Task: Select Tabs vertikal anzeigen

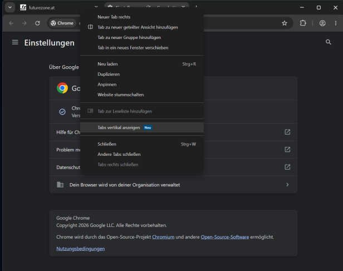Action: click(x=142, y=127)
